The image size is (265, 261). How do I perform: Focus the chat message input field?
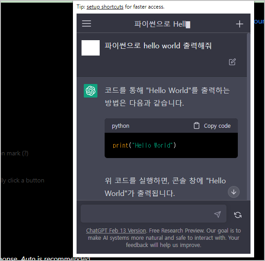[154, 214]
